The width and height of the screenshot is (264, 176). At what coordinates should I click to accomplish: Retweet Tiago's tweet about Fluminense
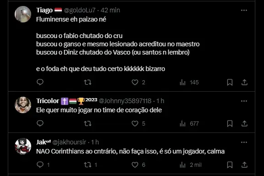[88, 82]
